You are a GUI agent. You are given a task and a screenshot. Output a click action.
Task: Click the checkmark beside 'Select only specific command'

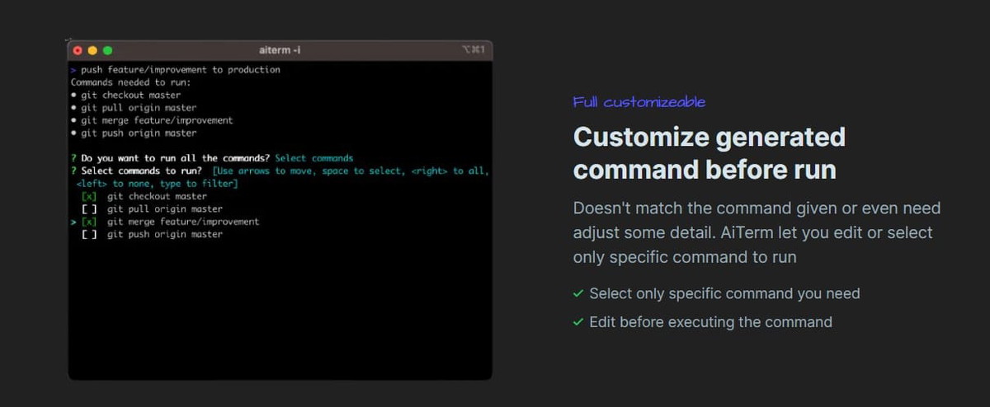578,293
